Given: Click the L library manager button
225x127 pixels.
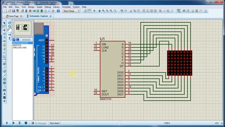Looking at the screenshot, I should click(x=18, y=40).
